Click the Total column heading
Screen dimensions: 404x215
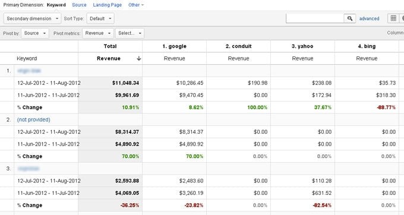coord(110,46)
